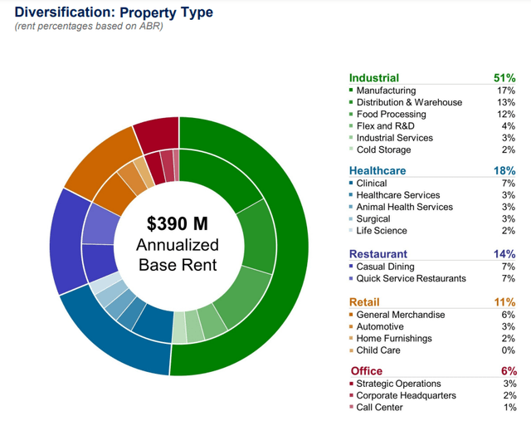
Task: Select 'Distribution & Warehouse' legend entry
Action: (x=409, y=102)
